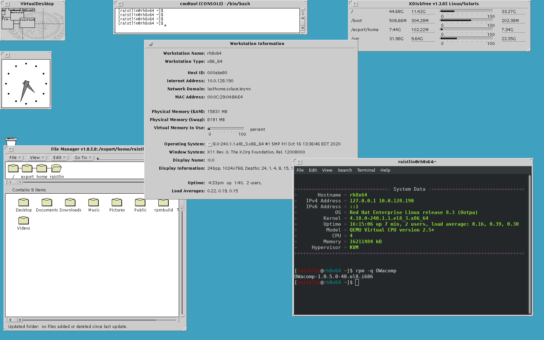Open the Search menu in the terminal

pyautogui.click(x=345, y=170)
